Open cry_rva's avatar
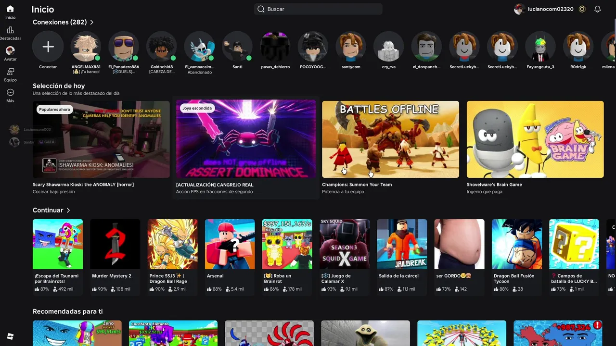The image size is (616, 346). (389, 47)
